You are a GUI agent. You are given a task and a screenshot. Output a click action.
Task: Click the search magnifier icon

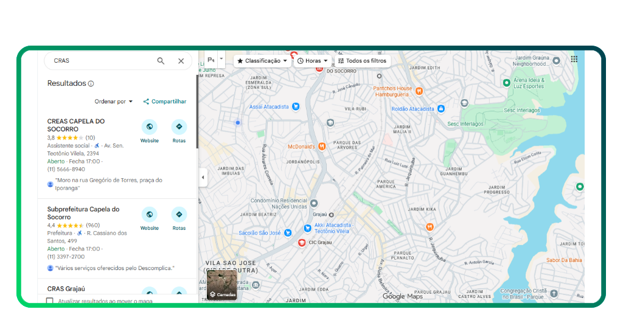[161, 61]
